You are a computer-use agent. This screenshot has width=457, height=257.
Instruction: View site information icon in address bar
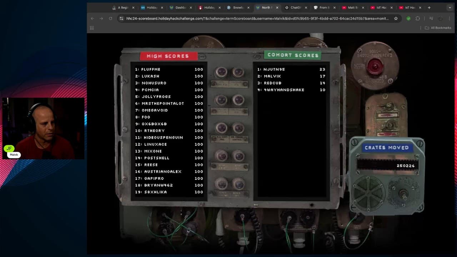point(121,19)
